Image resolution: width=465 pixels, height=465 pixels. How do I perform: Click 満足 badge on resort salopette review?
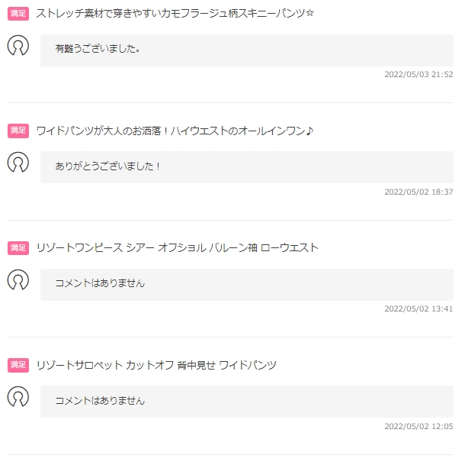(18, 365)
